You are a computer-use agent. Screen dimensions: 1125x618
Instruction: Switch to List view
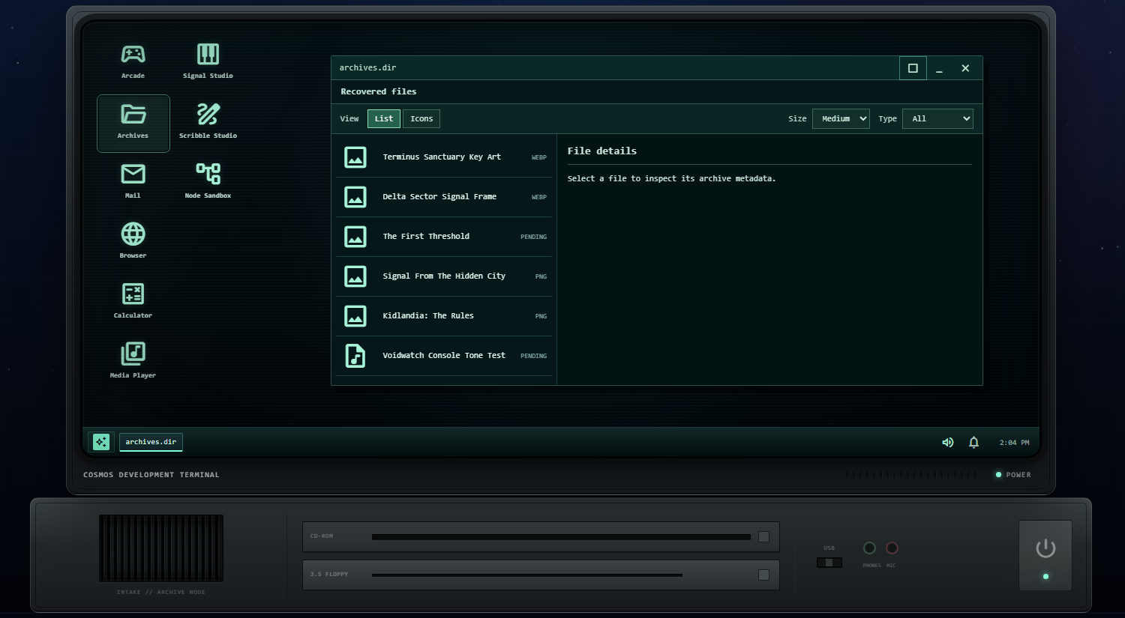384,118
